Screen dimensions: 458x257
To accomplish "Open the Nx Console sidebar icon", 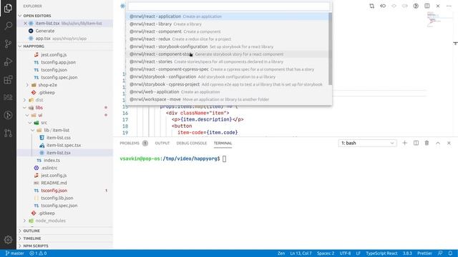I will click(x=8, y=97).
